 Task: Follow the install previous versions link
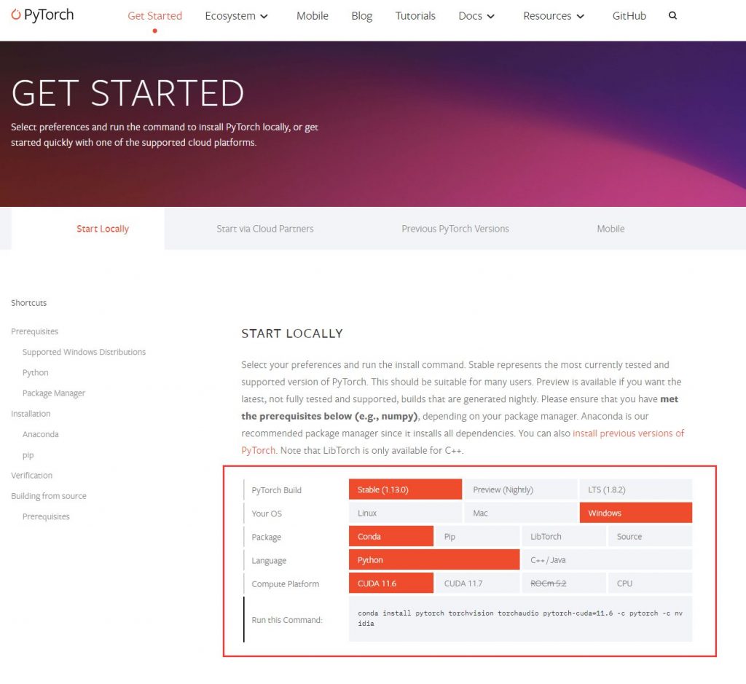(628, 433)
